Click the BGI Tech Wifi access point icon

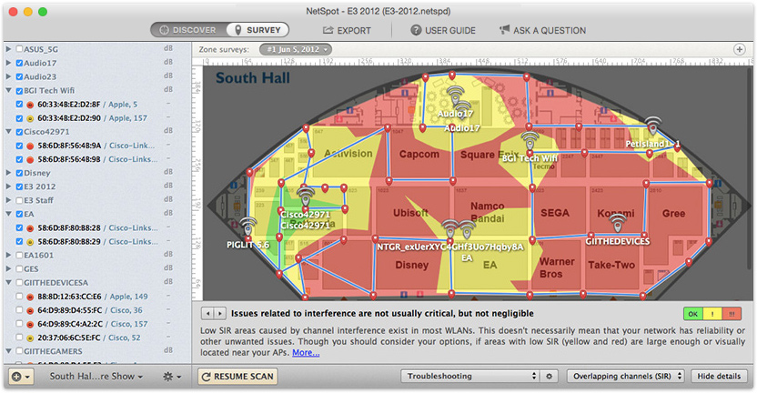pos(530,139)
